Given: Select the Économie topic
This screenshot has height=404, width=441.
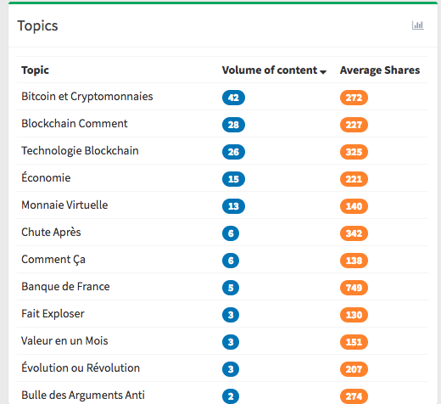Looking at the screenshot, I should [x=46, y=177].
